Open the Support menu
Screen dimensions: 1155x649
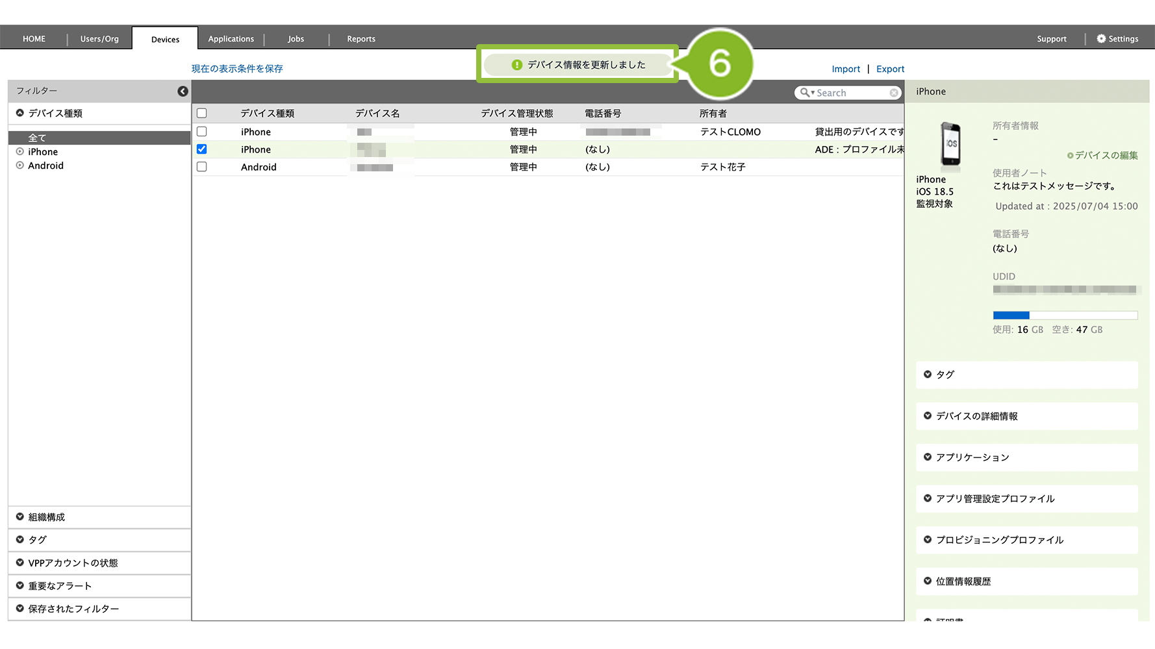(1052, 39)
